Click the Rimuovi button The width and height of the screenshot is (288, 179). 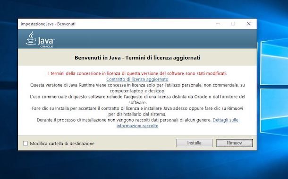pos(235,143)
